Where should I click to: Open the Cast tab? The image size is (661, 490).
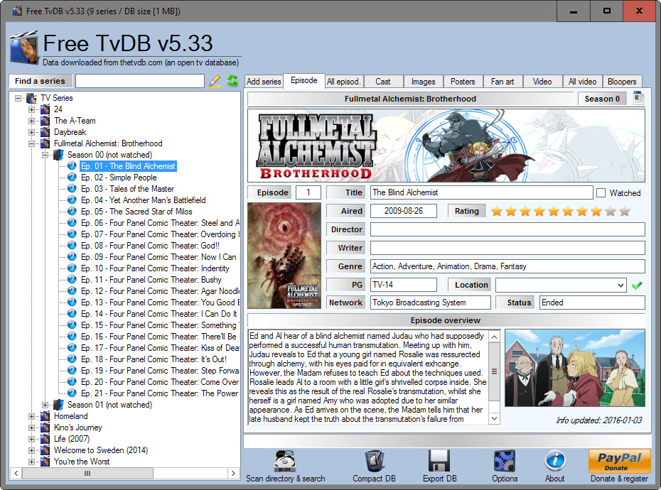click(x=383, y=82)
